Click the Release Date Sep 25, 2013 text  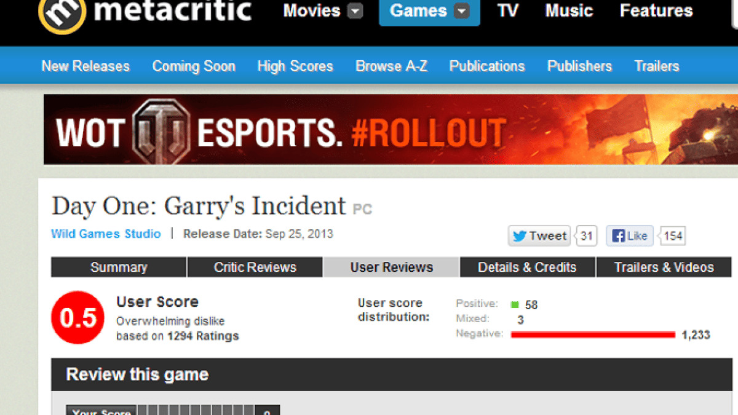[x=258, y=234]
